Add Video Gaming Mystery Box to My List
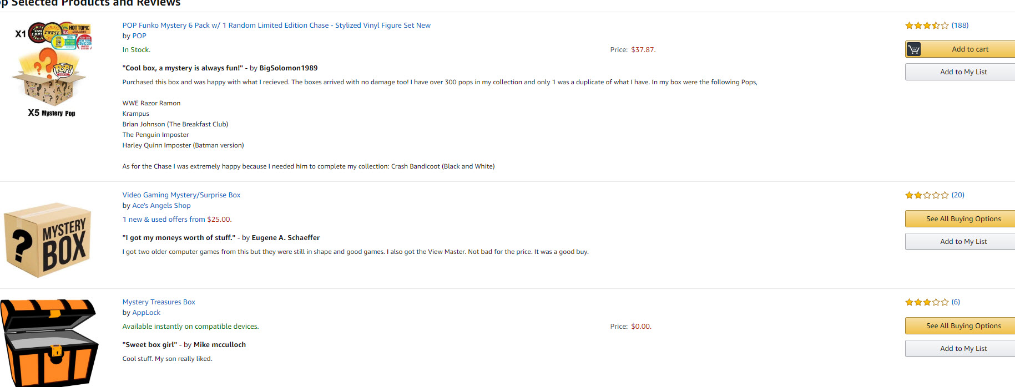 (963, 242)
